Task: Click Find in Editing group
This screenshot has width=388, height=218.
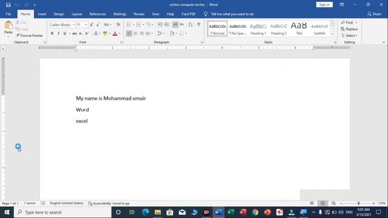Action: point(347,22)
